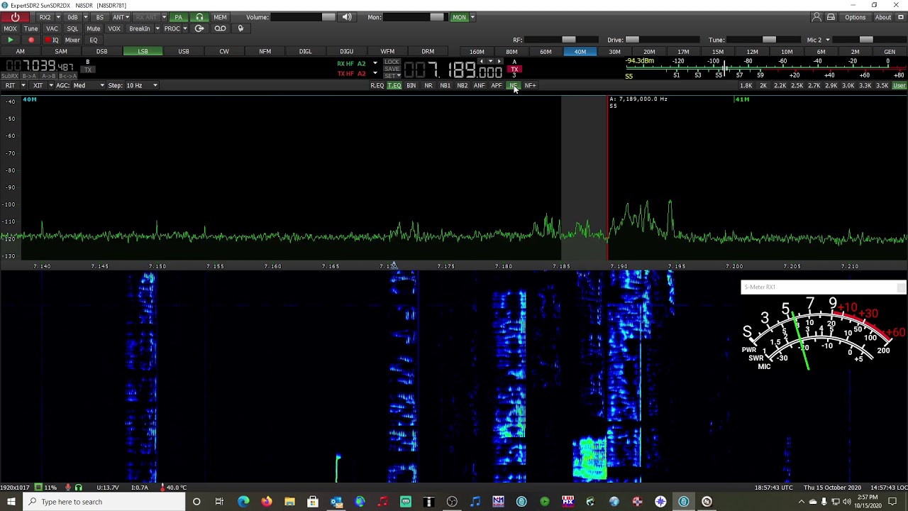
Task: Click the arrow-circle icon next to PROC
Action: (199, 28)
